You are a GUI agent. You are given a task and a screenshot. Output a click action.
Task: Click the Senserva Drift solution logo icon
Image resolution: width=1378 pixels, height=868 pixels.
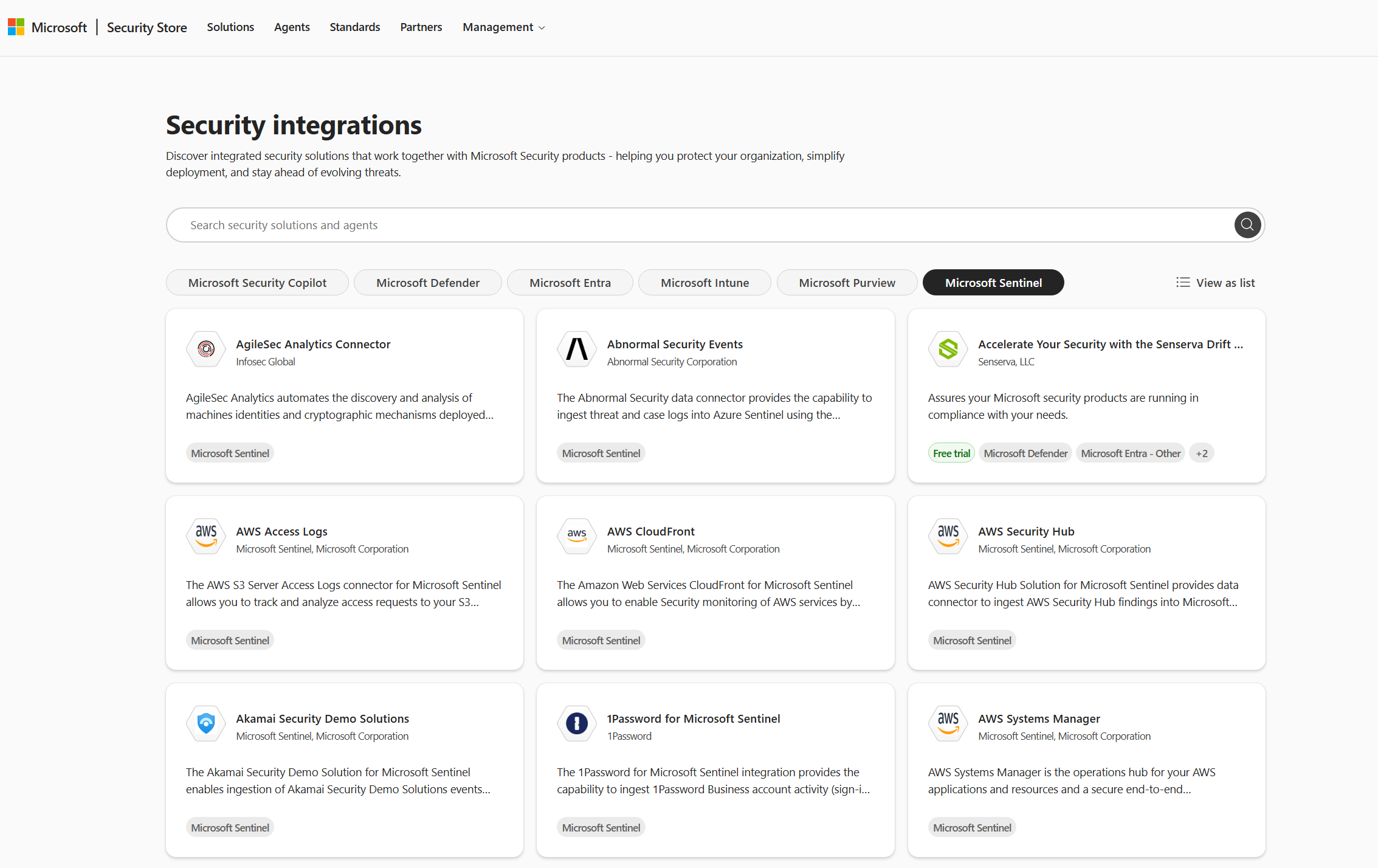[x=947, y=350]
